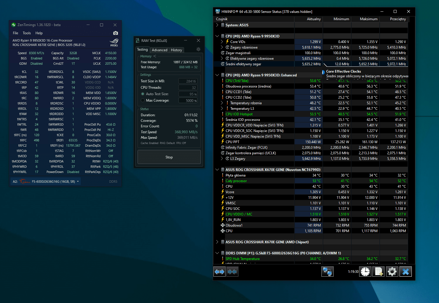The width and height of the screenshot is (439, 303).
Task: Click the Minimum column header
Action: 337,19
